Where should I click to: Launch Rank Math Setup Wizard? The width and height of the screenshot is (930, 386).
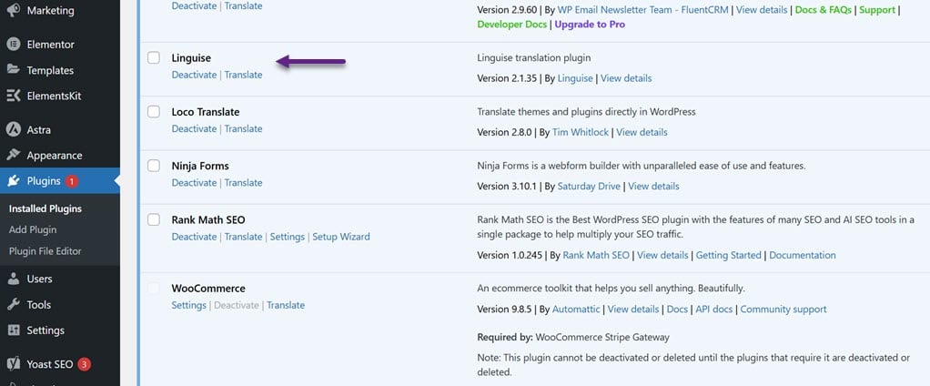[341, 237]
